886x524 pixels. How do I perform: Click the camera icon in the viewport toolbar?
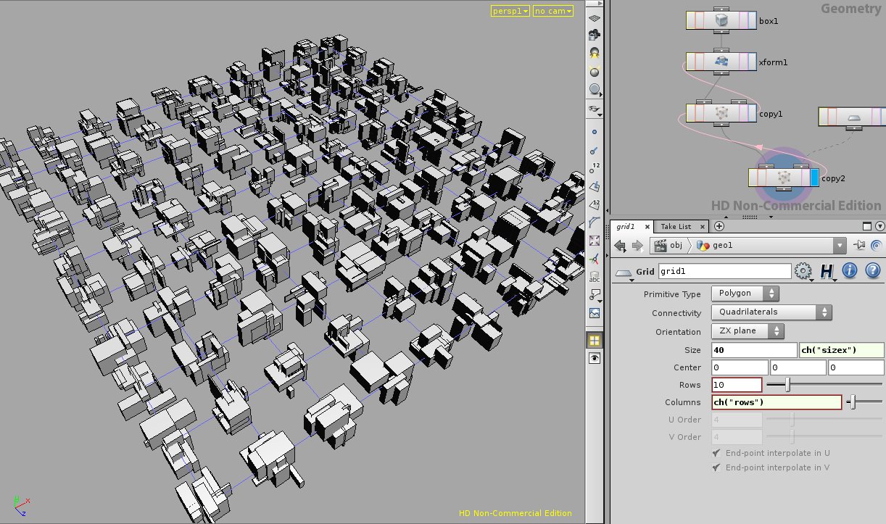[595, 33]
